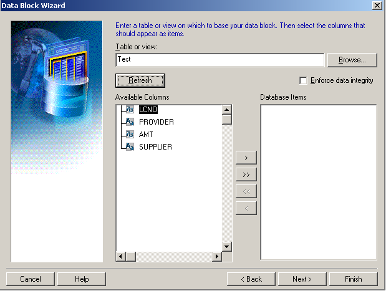386x291 pixels.
Task: Move all columns to Database Items
Action: click(246, 174)
